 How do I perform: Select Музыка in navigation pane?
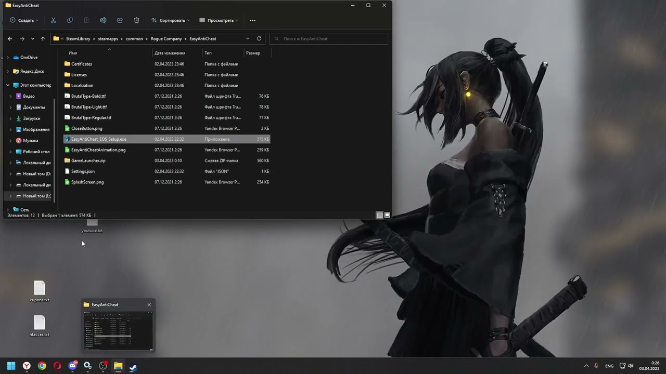coord(30,140)
